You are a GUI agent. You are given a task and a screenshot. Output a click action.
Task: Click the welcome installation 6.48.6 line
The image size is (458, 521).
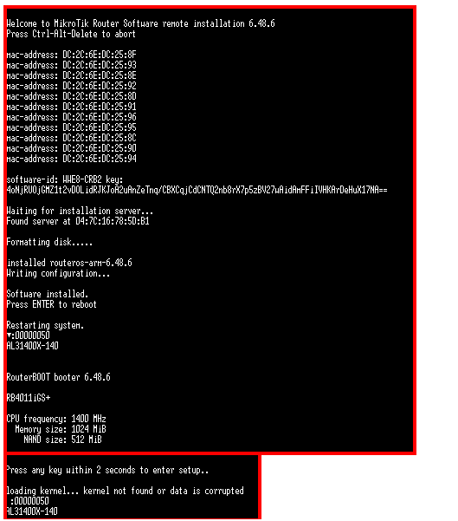(x=141, y=23)
